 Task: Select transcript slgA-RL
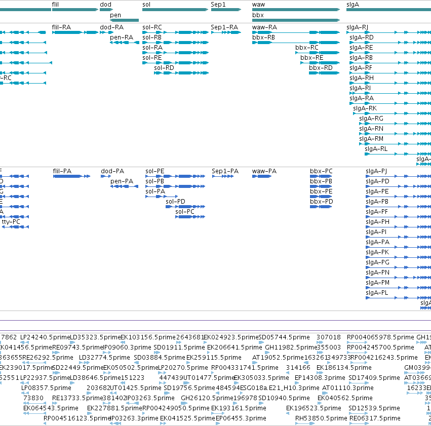398,154
